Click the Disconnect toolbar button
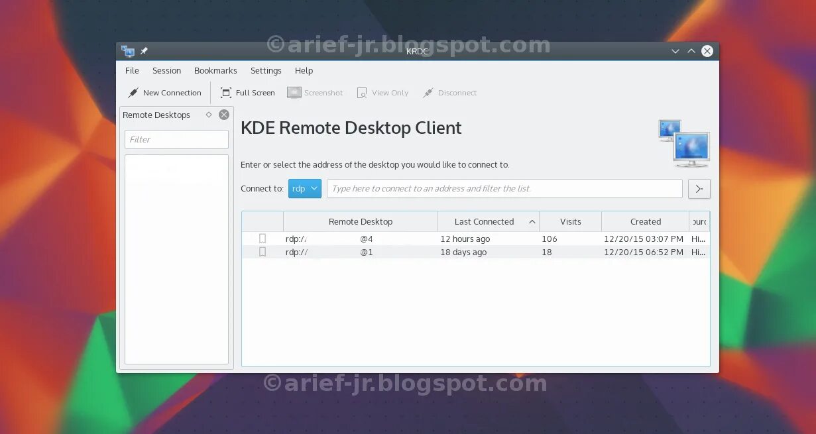Screen dimensions: 816x434 (x=449, y=93)
